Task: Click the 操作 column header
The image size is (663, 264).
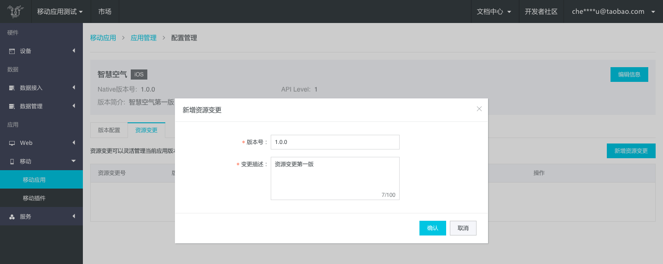Action: (539, 173)
